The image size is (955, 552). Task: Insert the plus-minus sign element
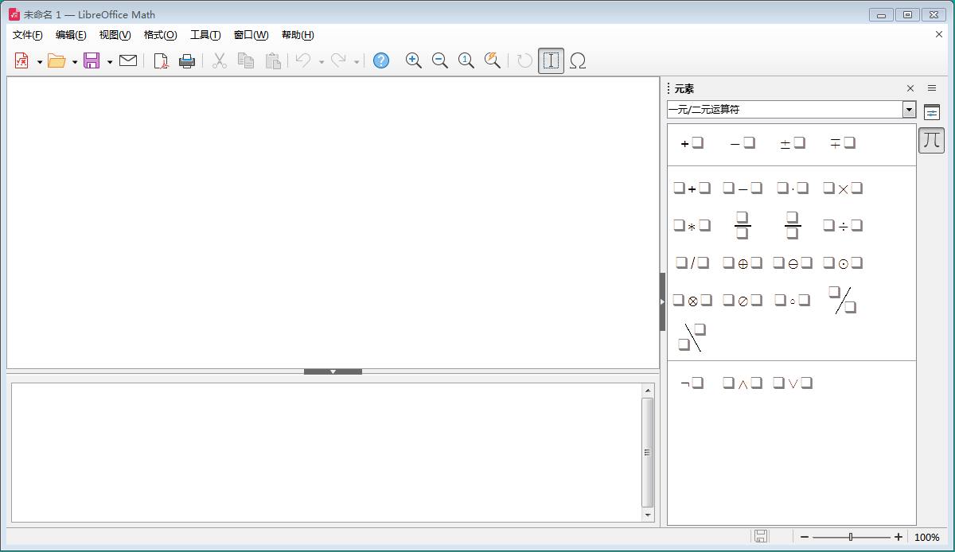coord(792,143)
